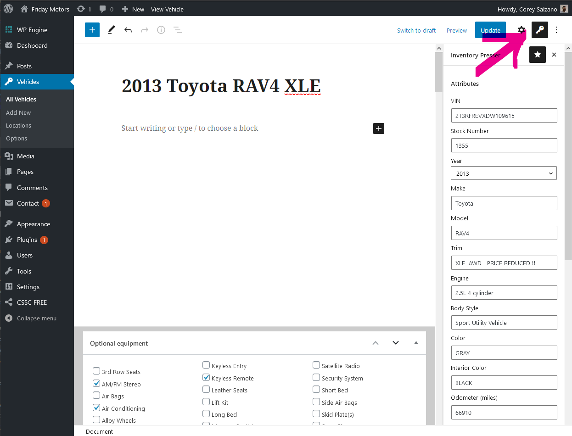Collapse the Optional equipment panel triangle
The width and height of the screenshot is (572, 436).
tap(416, 343)
